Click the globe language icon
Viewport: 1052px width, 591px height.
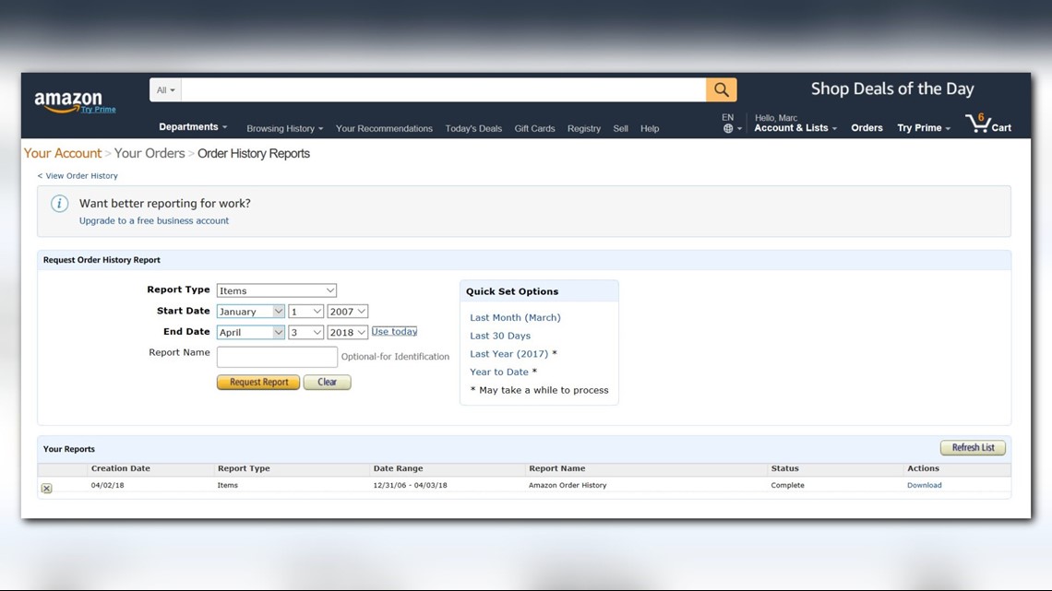[x=728, y=129]
